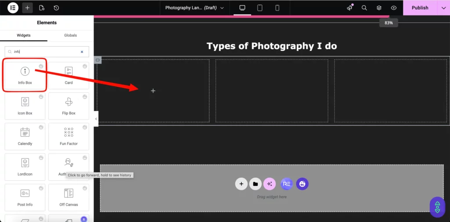450x222 pixels.
Task: Click the add element plus icon in top bar
Action: pos(27,8)
